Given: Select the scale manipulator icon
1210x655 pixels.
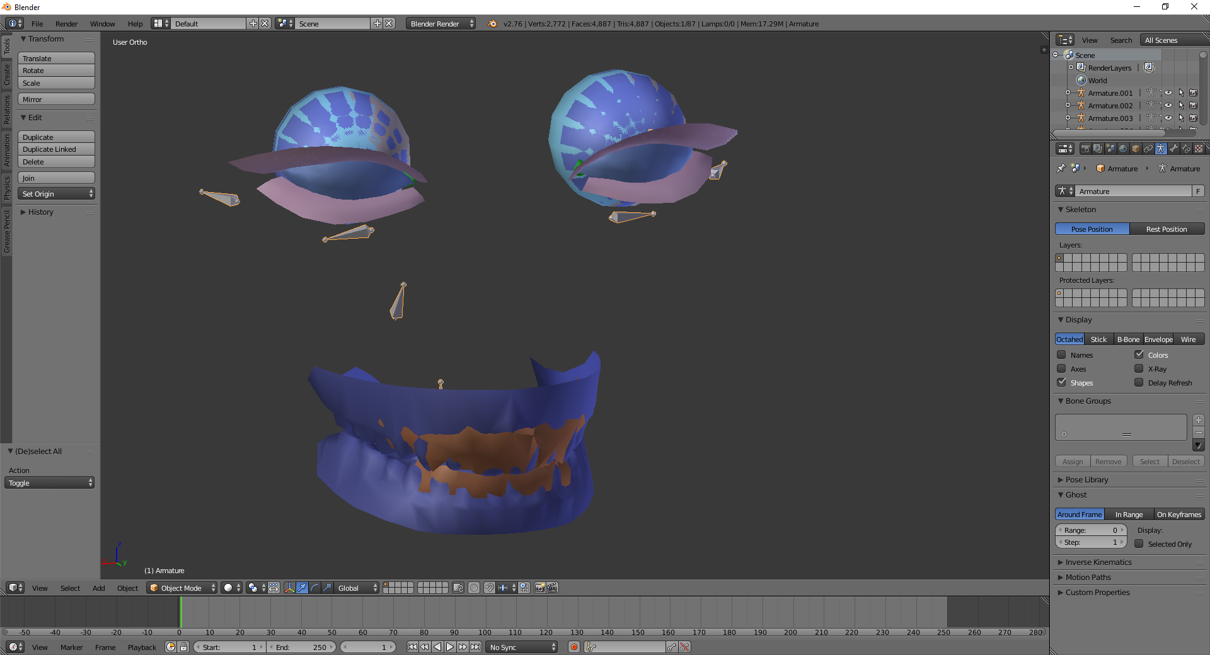Looking at the screenshot, I should (327, 588).
